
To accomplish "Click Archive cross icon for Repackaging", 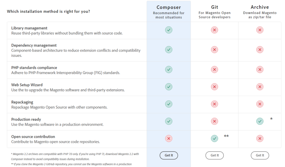I will tap(260, 104).
